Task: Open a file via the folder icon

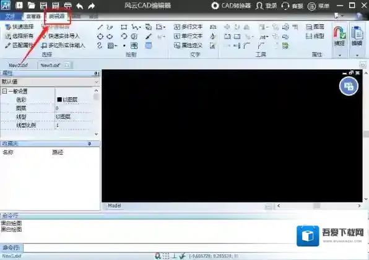Action: (x=31, y=5)
